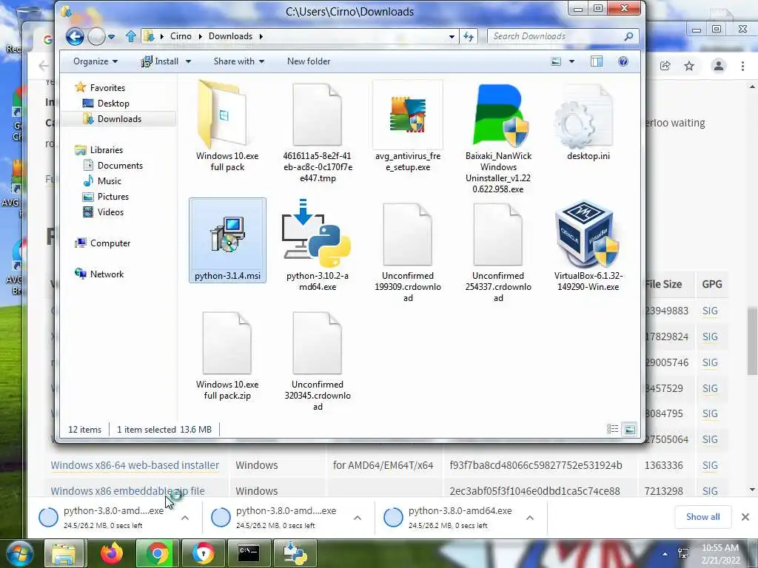This screenshot has height=568, width=758.
Task: Go back with the Explorer back arrow
Action: (75, 36)
